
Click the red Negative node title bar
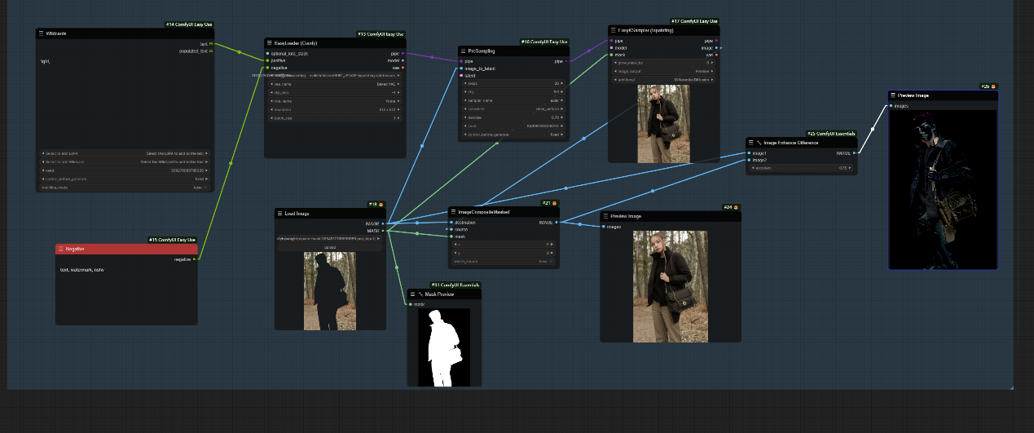(126, 249)
